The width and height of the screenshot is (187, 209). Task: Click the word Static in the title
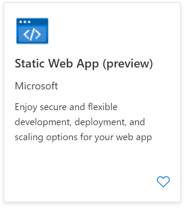30,63
